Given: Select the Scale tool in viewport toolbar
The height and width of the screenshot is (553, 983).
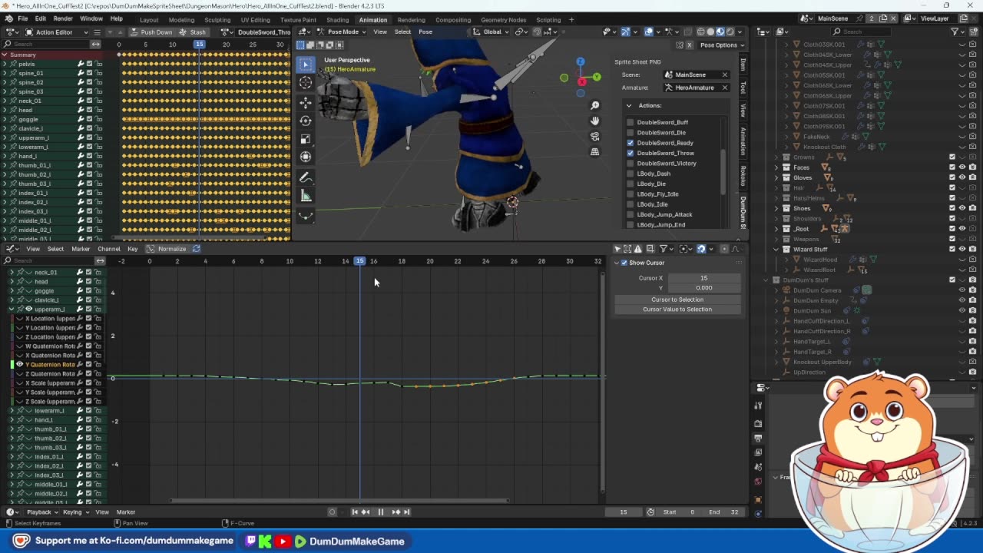Looking at the screenshot, I should tap(306, 139).
